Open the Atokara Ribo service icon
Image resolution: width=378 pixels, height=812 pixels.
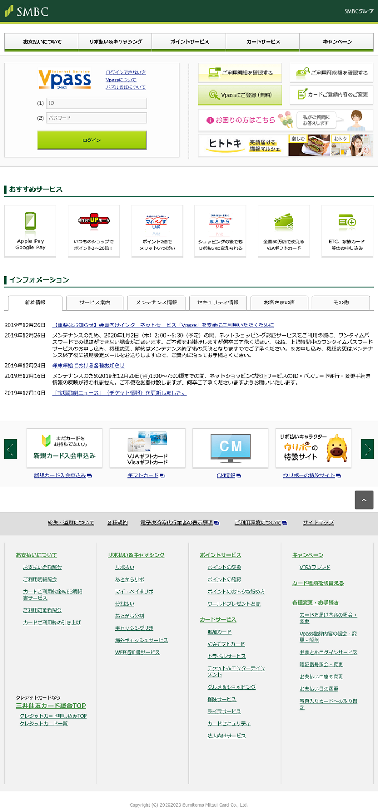coord(220,222)
